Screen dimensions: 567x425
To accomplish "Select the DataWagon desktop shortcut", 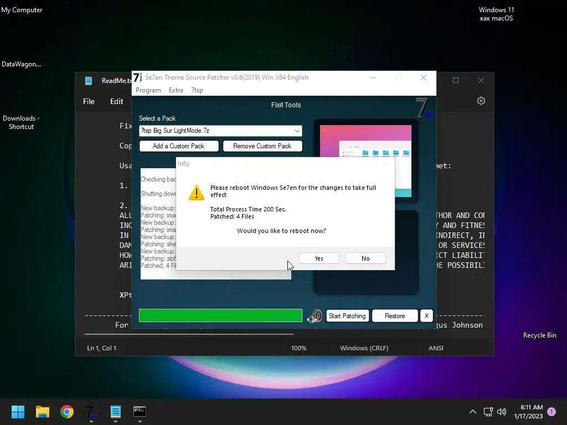I will point(22,64).
